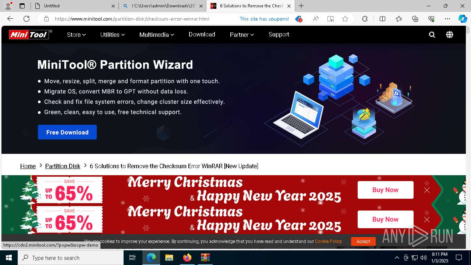Click the MiniTool search magnifier icon

click(x=432, y=35)
